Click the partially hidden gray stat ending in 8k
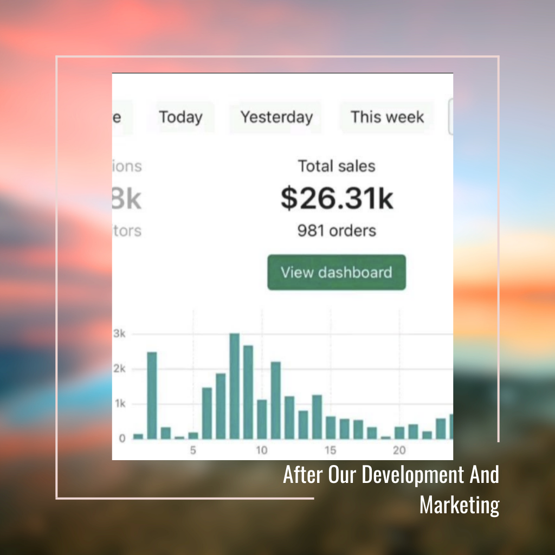 point(127,199)
